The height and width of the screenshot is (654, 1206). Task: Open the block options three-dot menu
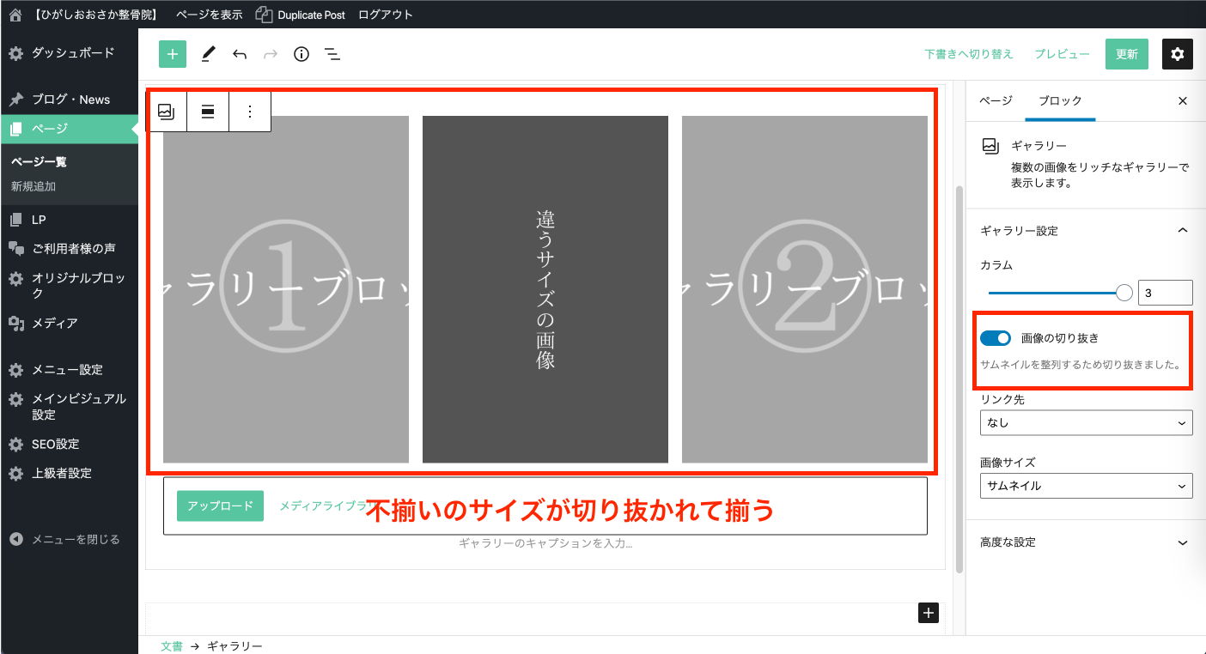250,112
